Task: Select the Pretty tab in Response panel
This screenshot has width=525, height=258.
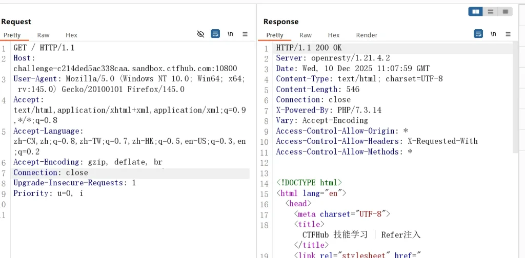Action: click(275, 35)
